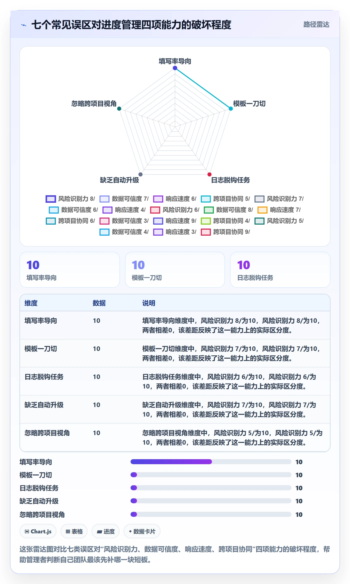Click the 响应速度 4/ legend color box
The width and height of the screenshot is (350, 584).
pyautogui.click(x=107, y=210)
